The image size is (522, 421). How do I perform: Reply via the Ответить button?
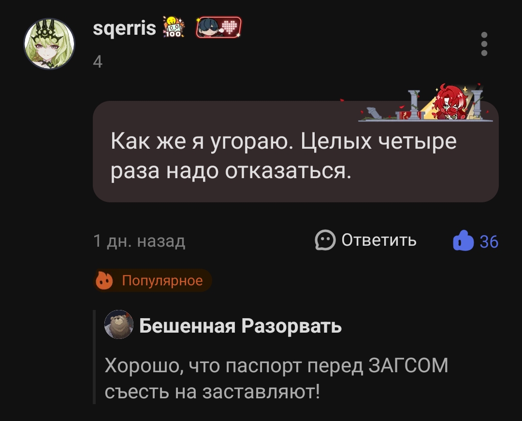365,240
